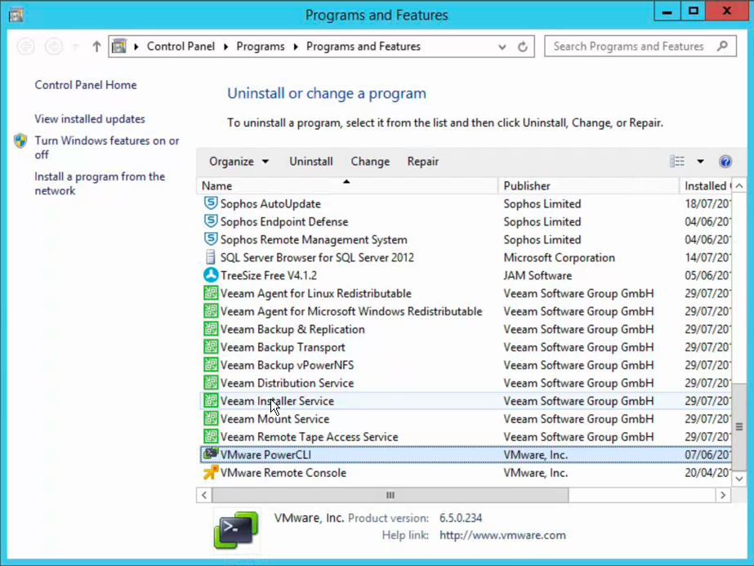Open the view options dropdown arrow
Image resolution: width=754 pixels, height=566 pixels.
click(x=699, y=161)
